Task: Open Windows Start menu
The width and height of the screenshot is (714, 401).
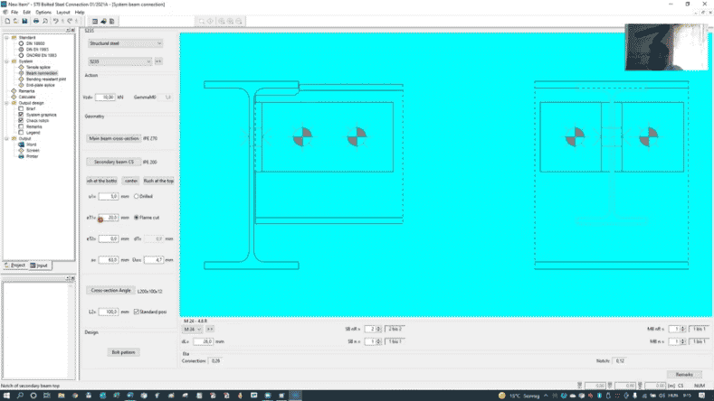Action: coord(6,396)
